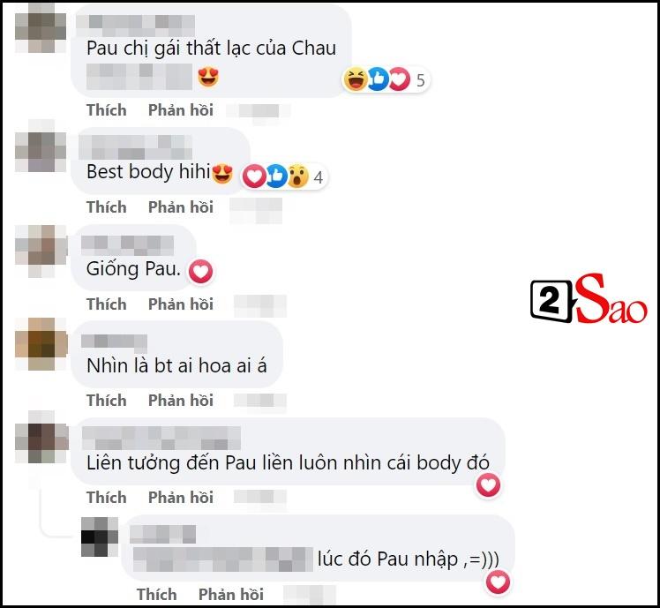The image size is (660, 608).
Task: Like the 'Best body hihi' comment via Thích
Action: coord(107,207)
